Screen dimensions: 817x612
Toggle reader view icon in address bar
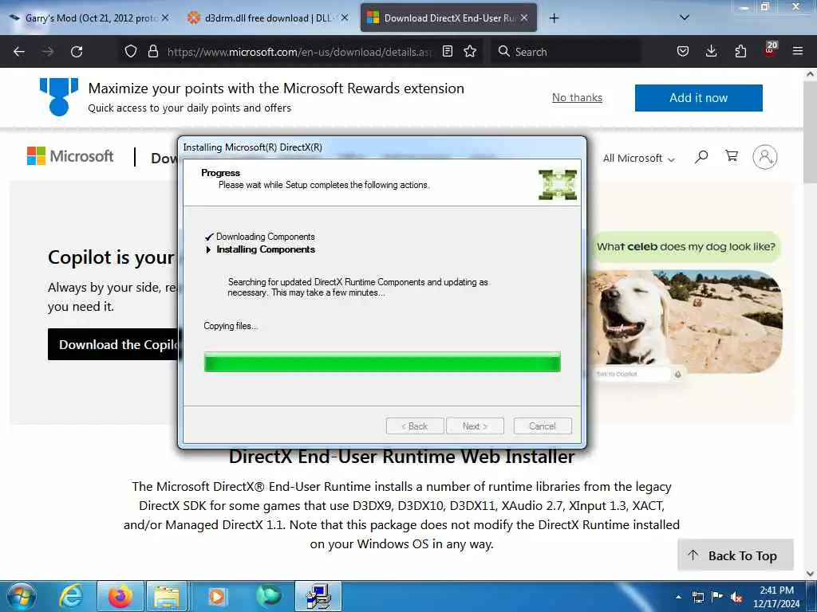[x=447, y=52]
